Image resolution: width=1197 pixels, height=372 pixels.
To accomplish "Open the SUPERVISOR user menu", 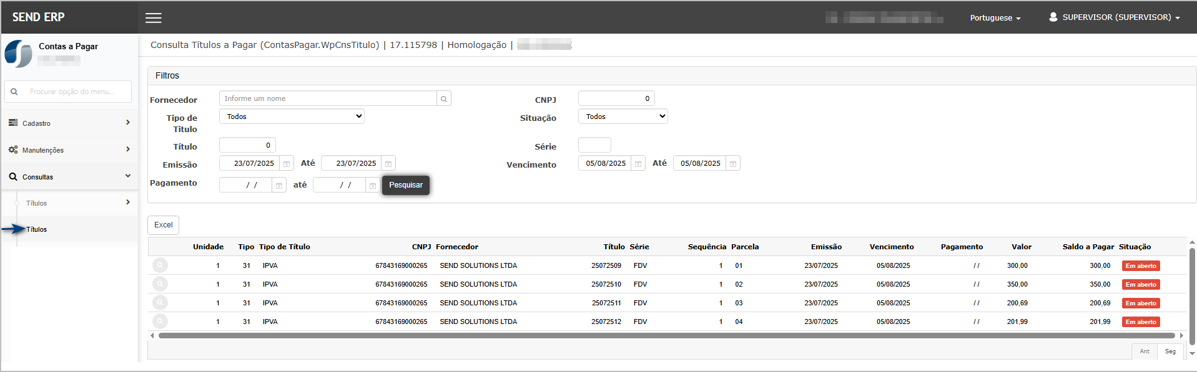I will point(1115,17).
